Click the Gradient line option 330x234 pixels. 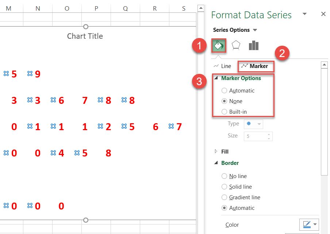(x=224, y=197)
